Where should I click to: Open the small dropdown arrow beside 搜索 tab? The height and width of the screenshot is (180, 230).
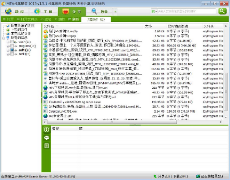point(115,12)
